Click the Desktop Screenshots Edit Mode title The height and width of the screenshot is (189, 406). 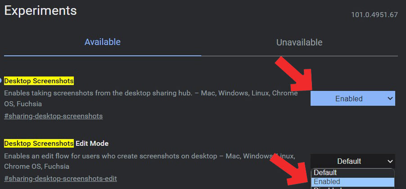[56, 144]
